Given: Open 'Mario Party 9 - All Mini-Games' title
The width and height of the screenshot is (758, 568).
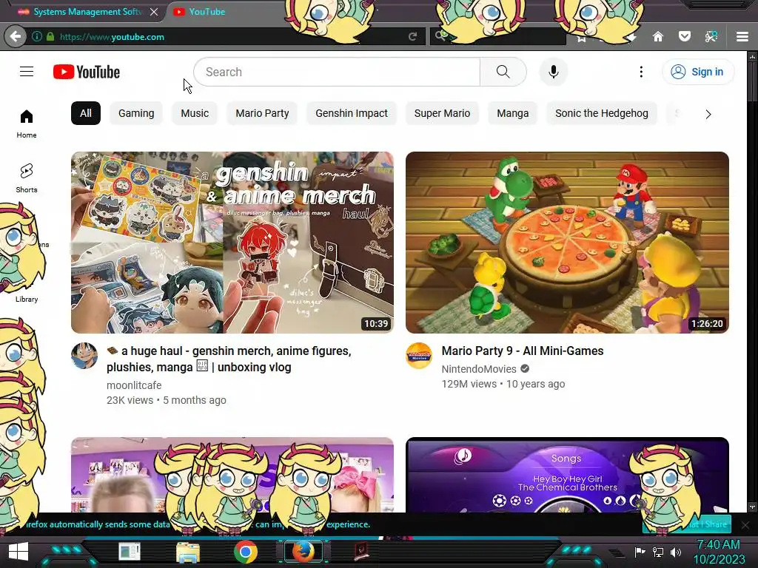Looking at the screenshot, I should [523, 351].
